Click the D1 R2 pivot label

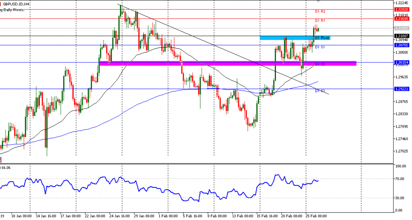point(320,12)
